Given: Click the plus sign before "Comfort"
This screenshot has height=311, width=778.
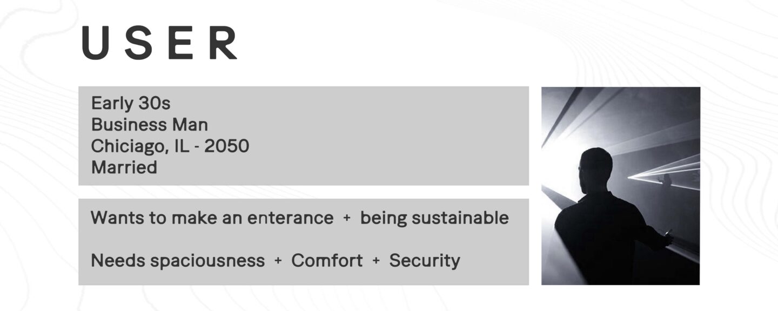Looking at the screenshot, I should point(278,261).
